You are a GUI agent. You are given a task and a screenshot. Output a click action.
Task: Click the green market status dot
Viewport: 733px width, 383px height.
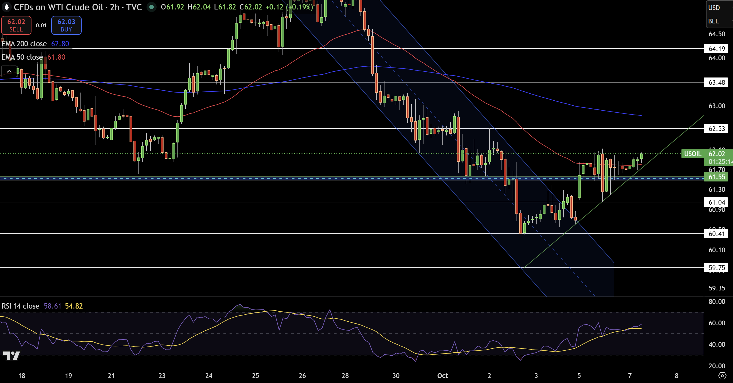tap(152, 7)
